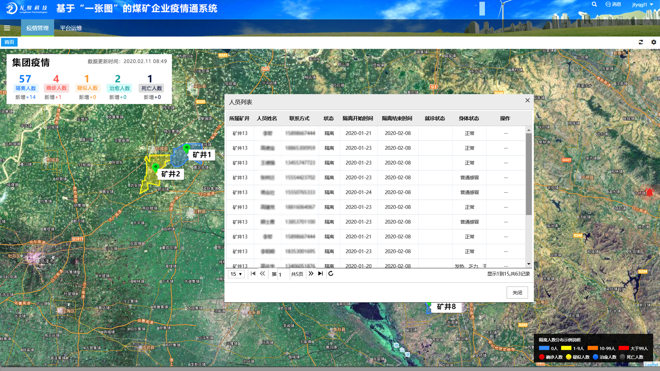Reload the personnel list table
Viewport: 660px width, 371px height.
(331, 274)
